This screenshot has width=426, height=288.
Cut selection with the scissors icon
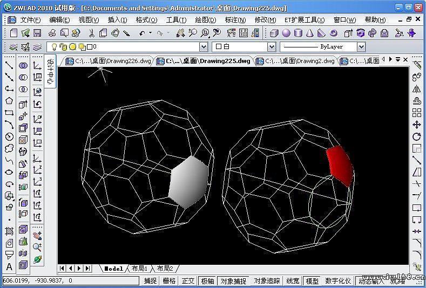click(92, 33)
